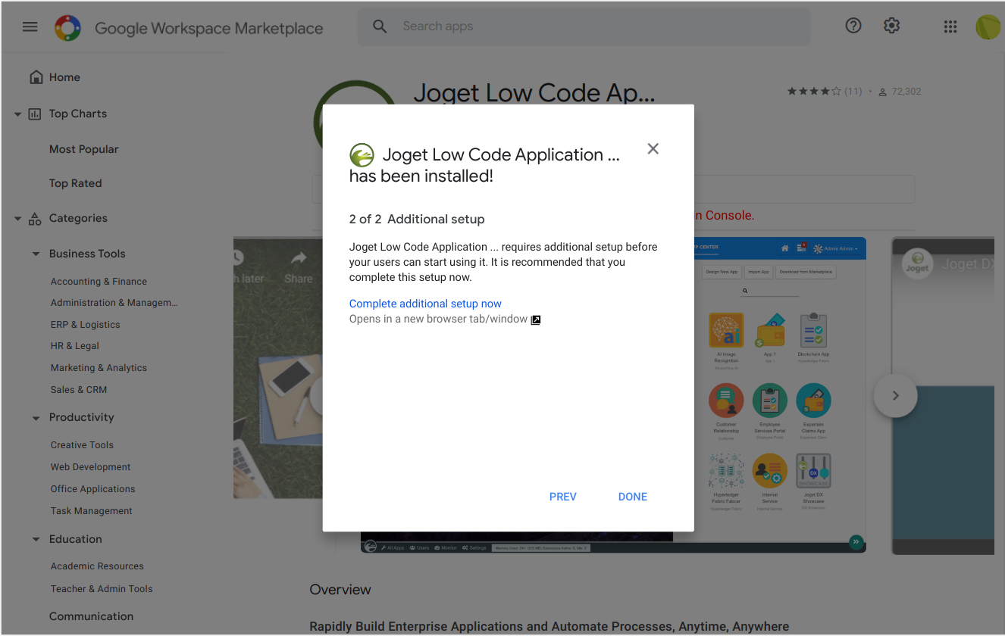Collapse the Productivity group
Viewport: 1005px width, 636px height.
click(x=36, y=418)
